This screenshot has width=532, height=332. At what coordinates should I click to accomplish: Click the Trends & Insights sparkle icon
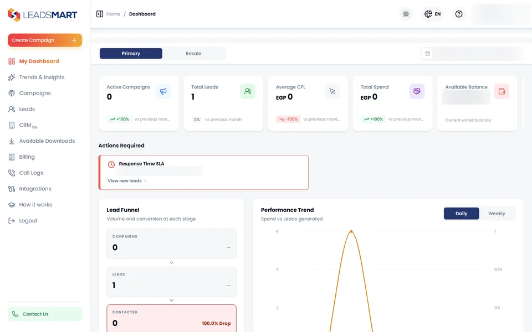click(12, 77)
